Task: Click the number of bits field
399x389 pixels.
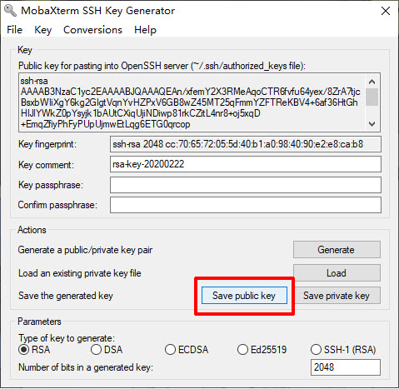Action: 346,367
